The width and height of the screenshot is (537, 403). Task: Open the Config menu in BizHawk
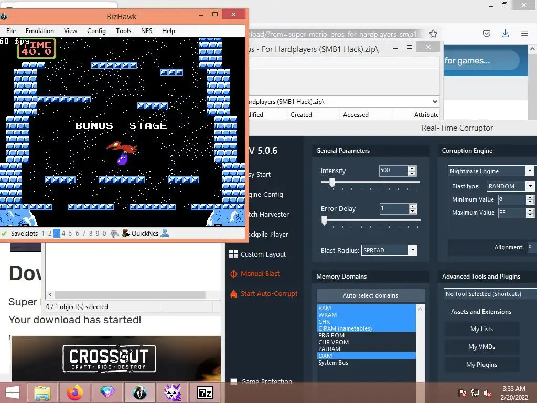pos(96,31)
